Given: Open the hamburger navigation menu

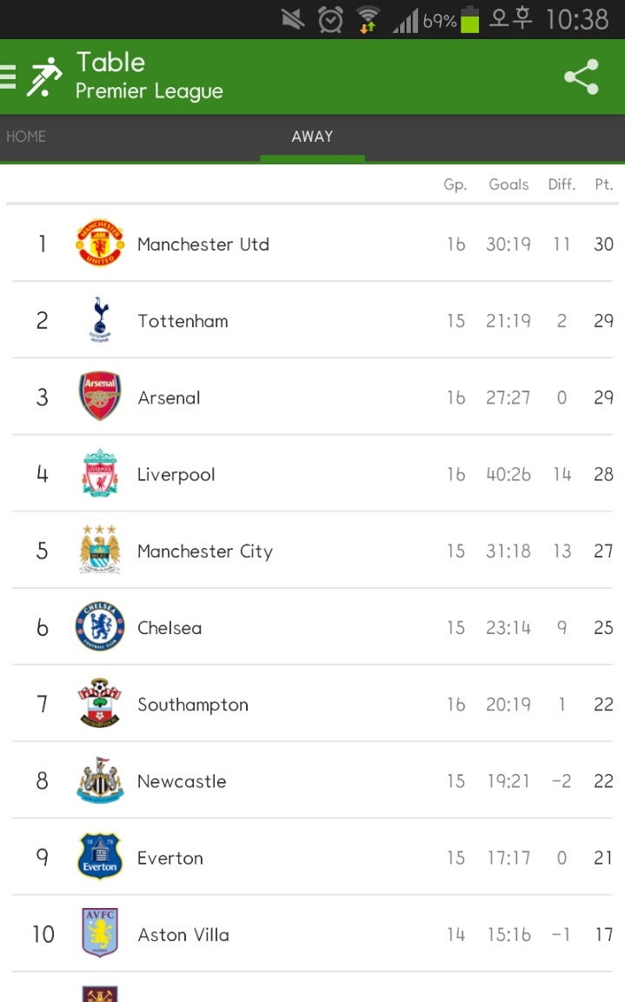Looking at the screenshot, I should pos(8,77).
